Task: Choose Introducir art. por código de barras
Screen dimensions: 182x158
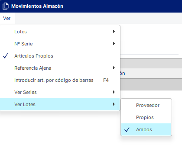Action: pos(60,80)
